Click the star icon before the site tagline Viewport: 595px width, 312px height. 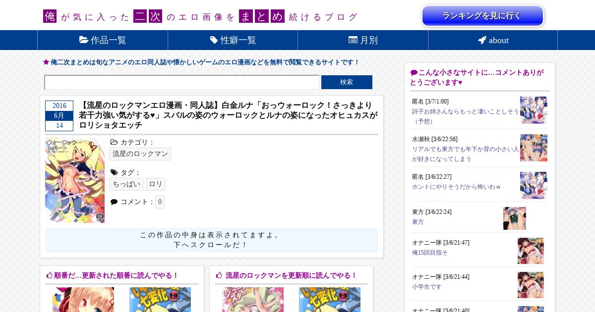[46, 62]
